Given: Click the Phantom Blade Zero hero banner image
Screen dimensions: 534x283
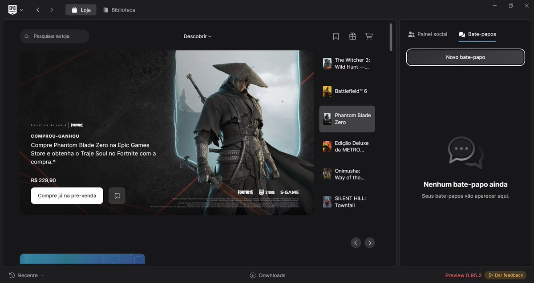Looking at the screenshot, I should [166, 132].
